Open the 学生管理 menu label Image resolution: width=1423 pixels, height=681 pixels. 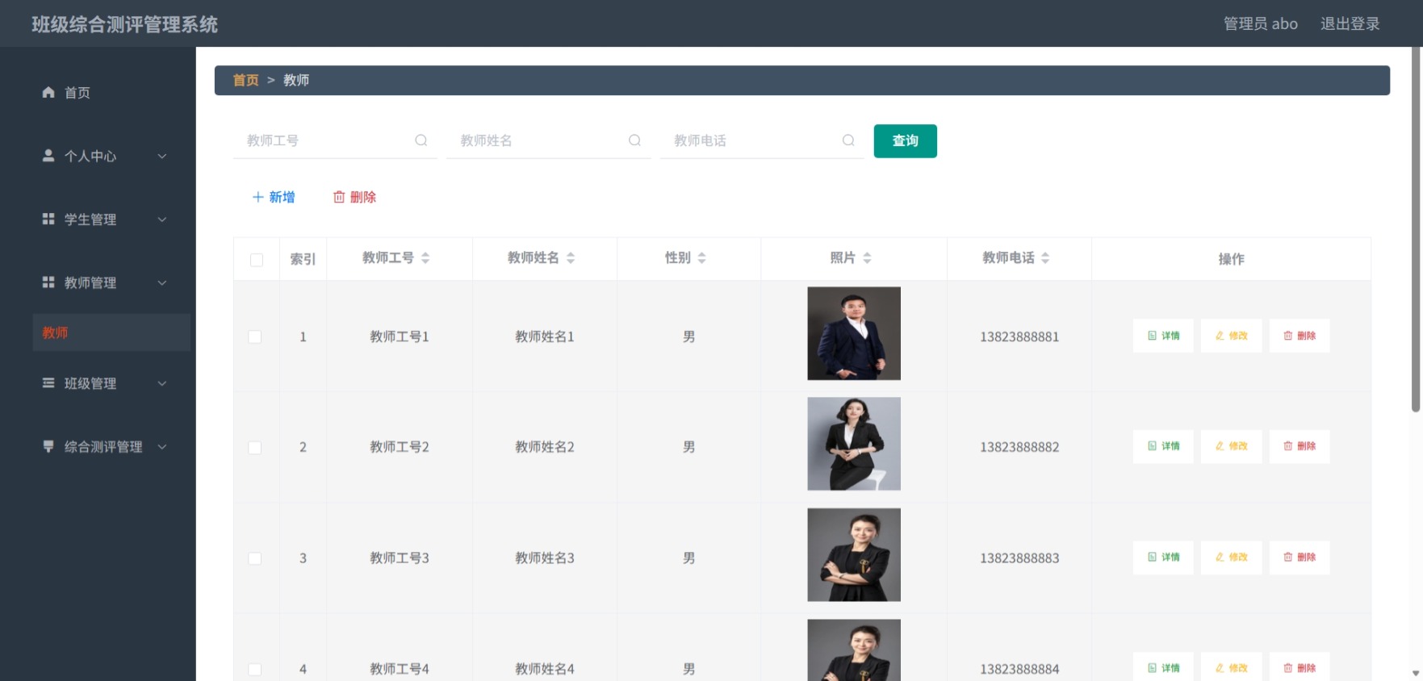90,219
